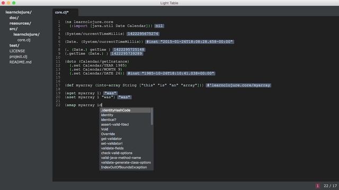The image size is (339, 190).
Task: Click the .set Calendar/MONTH 9 line
Action: tap(96, 69)
